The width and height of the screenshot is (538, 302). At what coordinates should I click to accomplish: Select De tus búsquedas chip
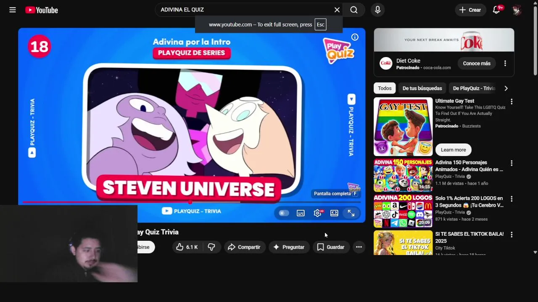pos(422,88)
